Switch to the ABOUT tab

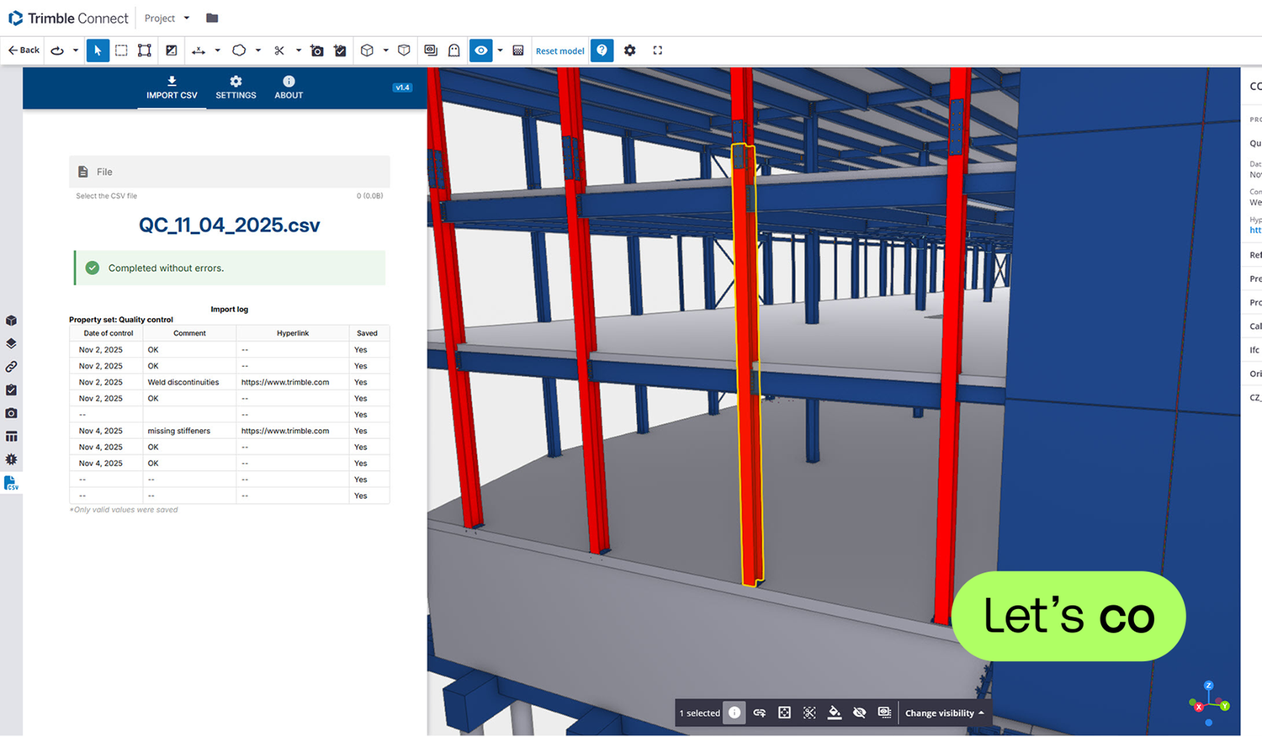[289, 87]
